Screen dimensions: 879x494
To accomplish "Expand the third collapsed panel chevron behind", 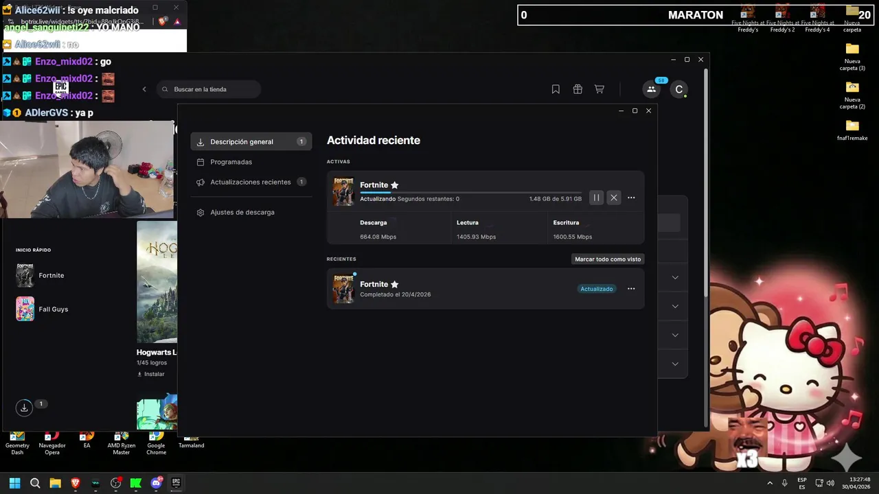I will (x=675, y=335).
